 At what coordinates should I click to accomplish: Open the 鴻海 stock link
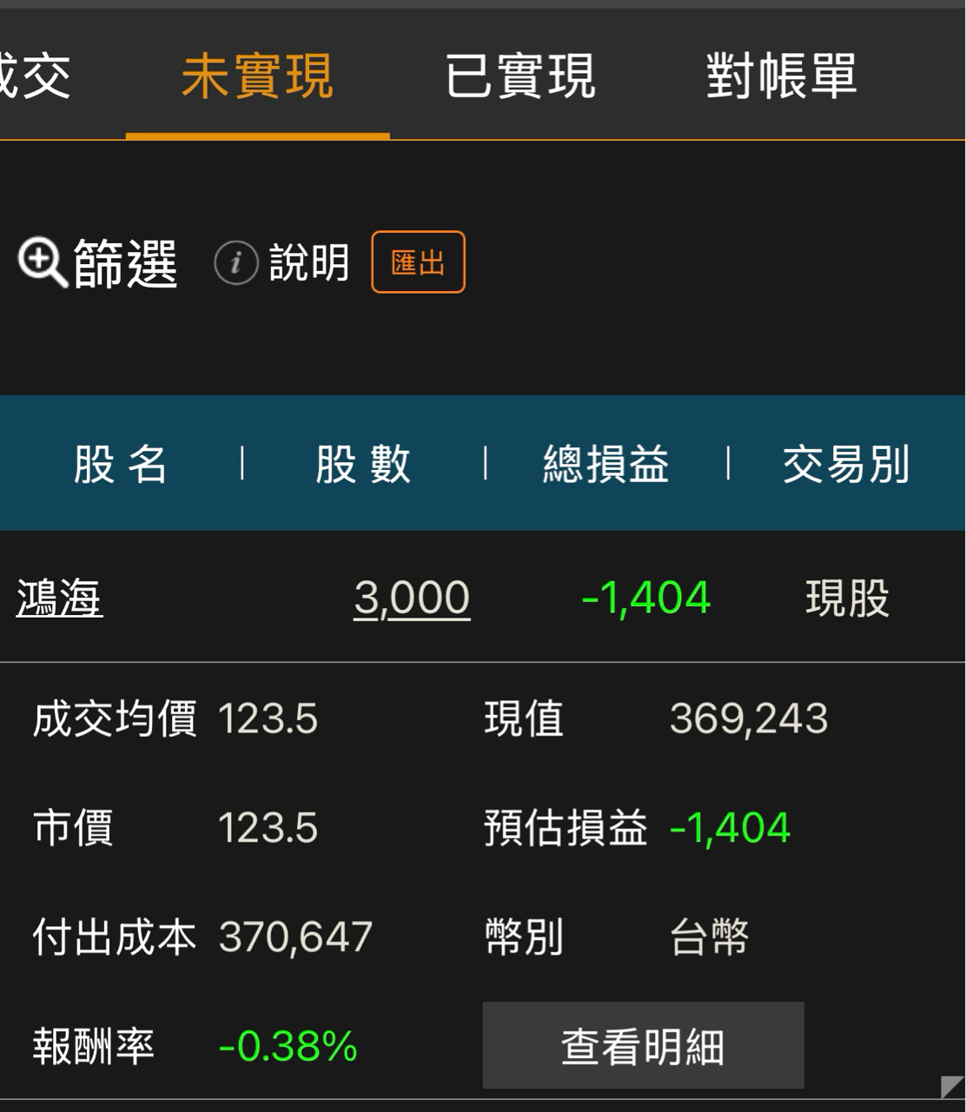[x=59, y=598]
